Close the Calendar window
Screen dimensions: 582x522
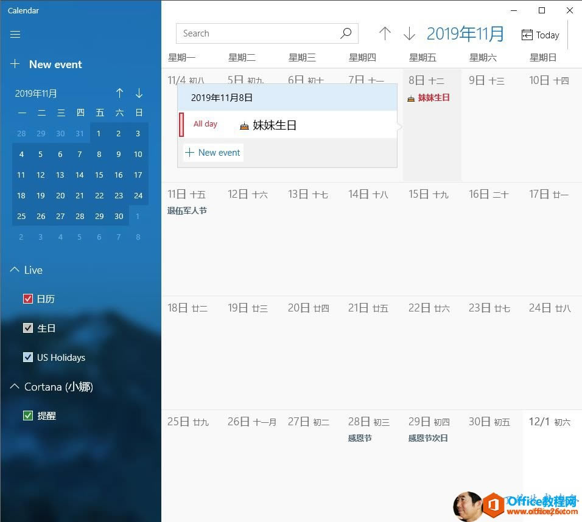[569, 10]
